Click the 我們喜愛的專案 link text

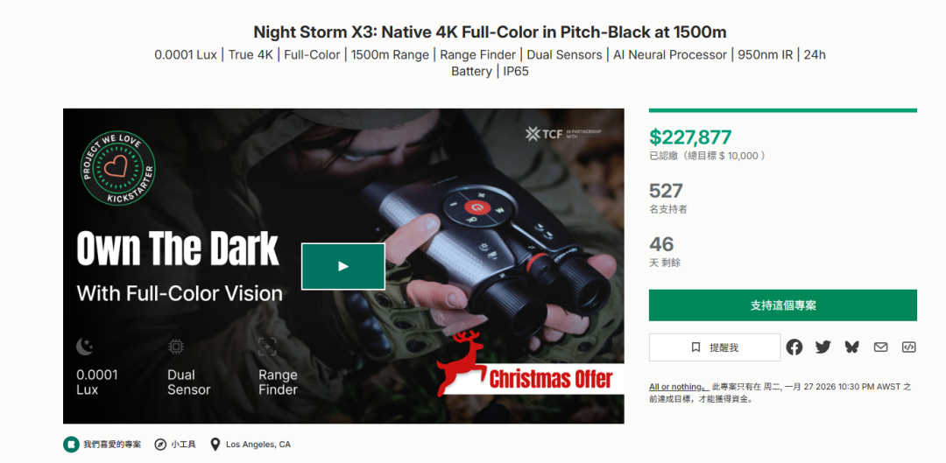112,445
